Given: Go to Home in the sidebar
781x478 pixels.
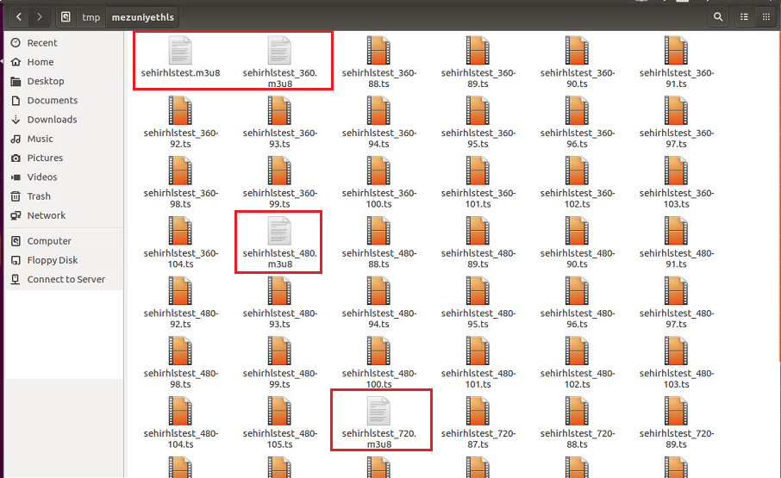Looking at the screenshot, I should click(x=64, y=62).
